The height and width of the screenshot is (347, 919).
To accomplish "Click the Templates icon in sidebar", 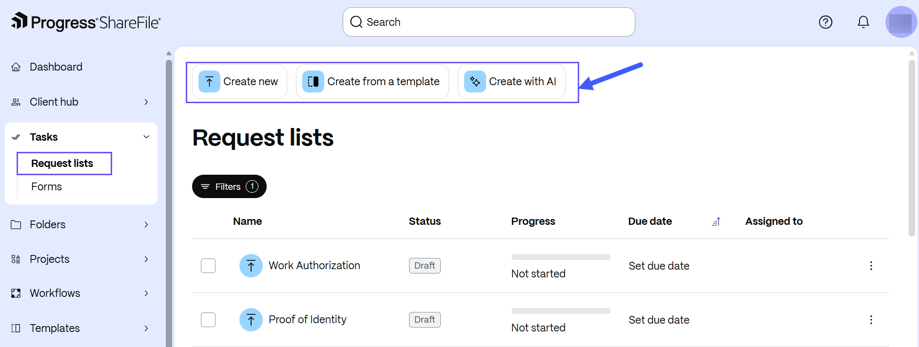I will coord(16,329).
